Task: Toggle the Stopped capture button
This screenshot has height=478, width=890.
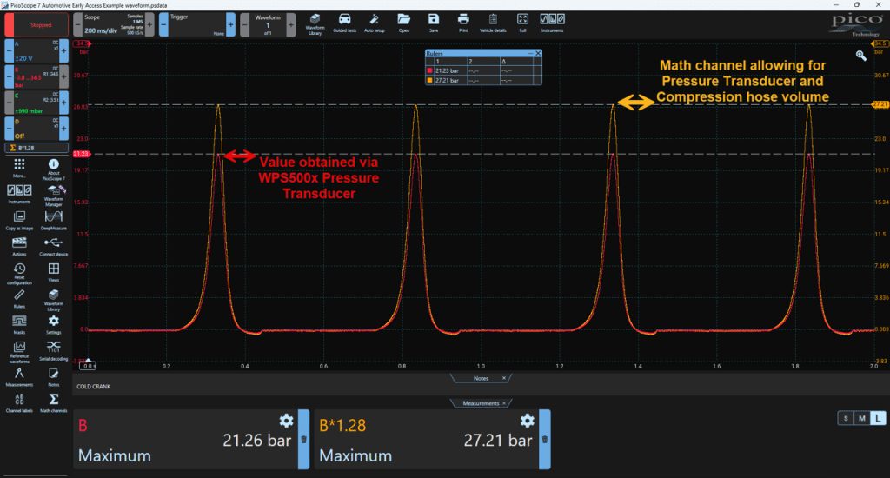Action: pos(37,25)
